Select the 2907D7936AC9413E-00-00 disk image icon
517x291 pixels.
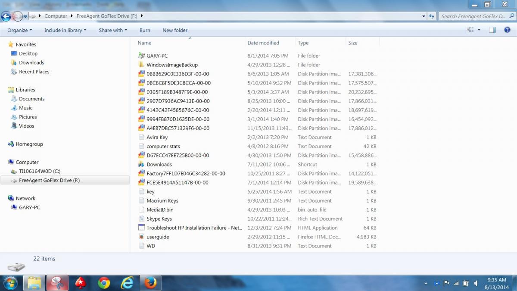[x=141, y=101]
